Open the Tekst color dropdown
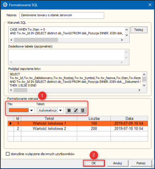This screenshot has height=169, width=155. tap(61, 110)
